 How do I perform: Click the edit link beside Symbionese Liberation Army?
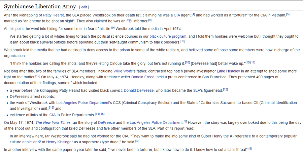coord(84,7)
